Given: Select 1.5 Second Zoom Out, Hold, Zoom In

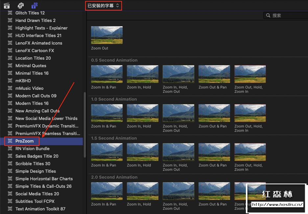Looking at the screenshot, I should click(250, 152).
